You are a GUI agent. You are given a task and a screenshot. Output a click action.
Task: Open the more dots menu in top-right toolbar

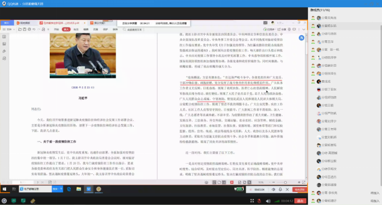click(x=299, y=29)
